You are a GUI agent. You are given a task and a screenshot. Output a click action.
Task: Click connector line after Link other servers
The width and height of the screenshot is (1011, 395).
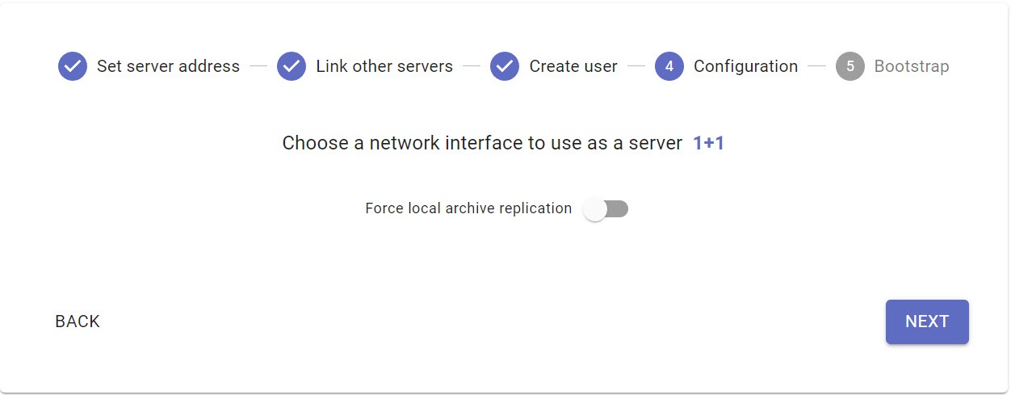(472, 66)
